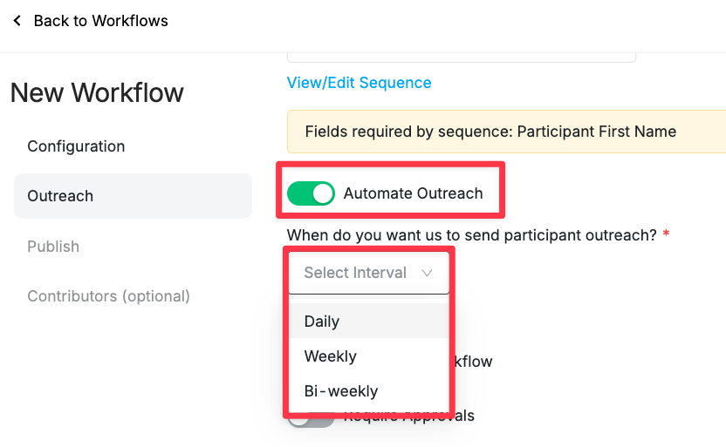Click the Select Interval chevron arrow
726x447 pixels.
[427, 273]
